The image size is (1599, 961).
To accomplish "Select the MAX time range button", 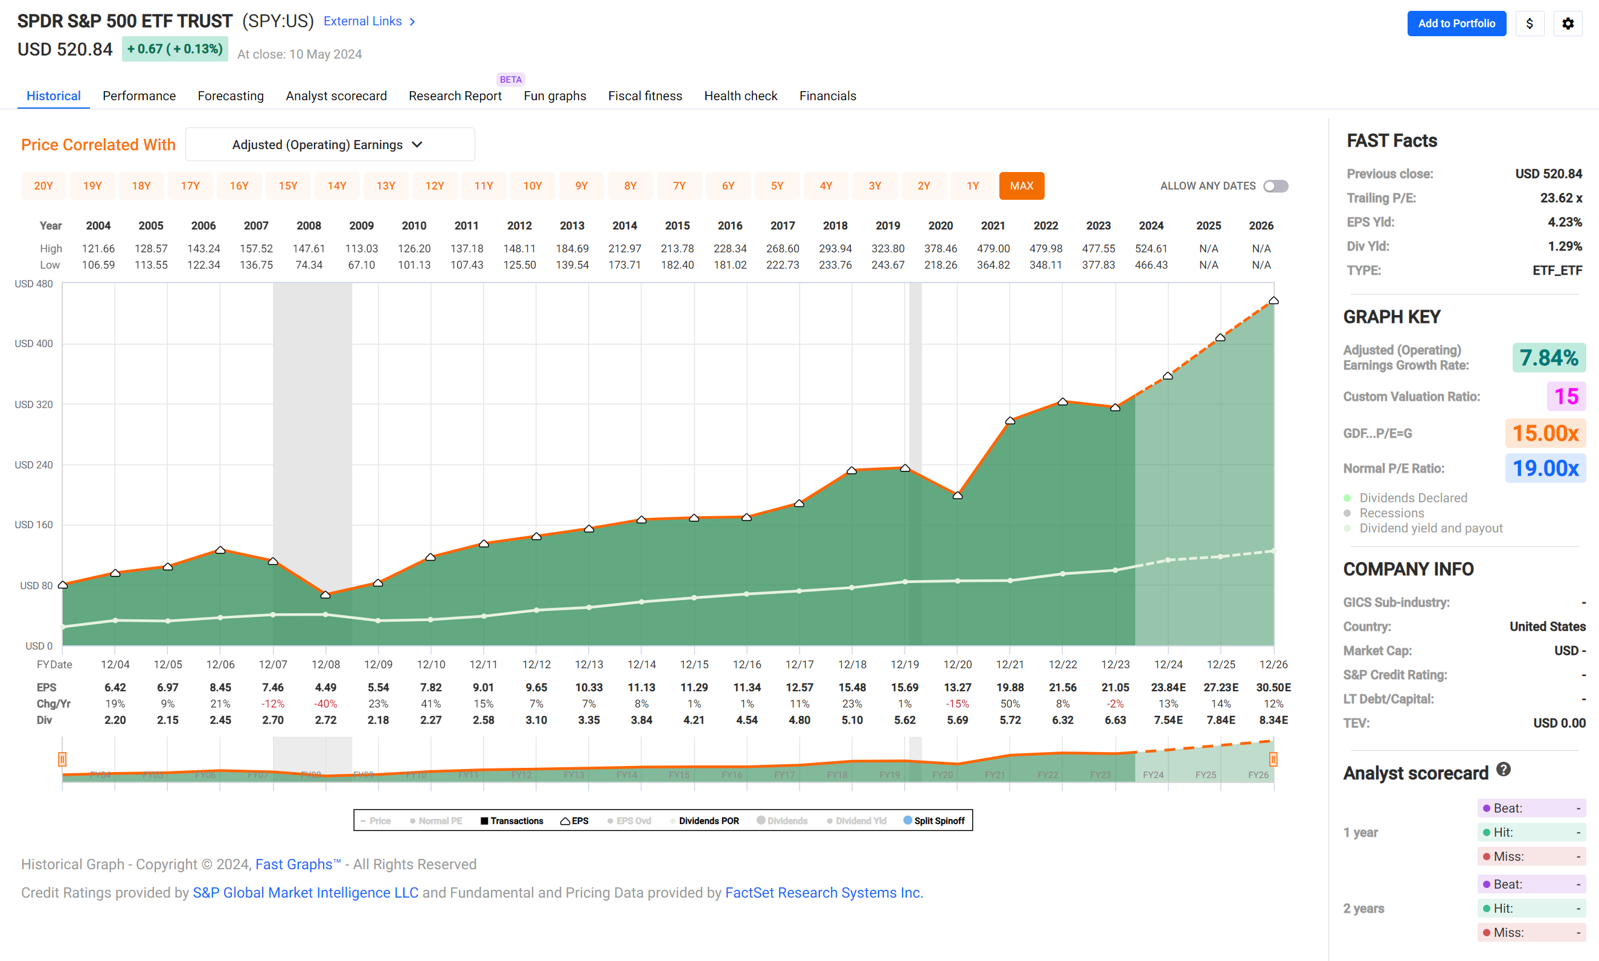I will 1021,186.
